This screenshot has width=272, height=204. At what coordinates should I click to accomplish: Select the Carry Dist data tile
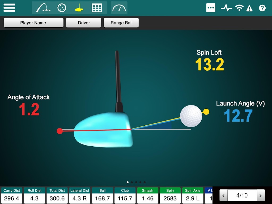pos(12,195)
